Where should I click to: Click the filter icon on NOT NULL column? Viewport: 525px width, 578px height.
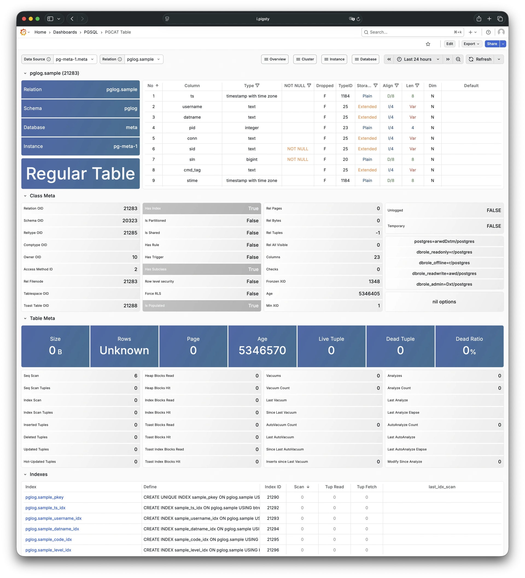[309, 85]
